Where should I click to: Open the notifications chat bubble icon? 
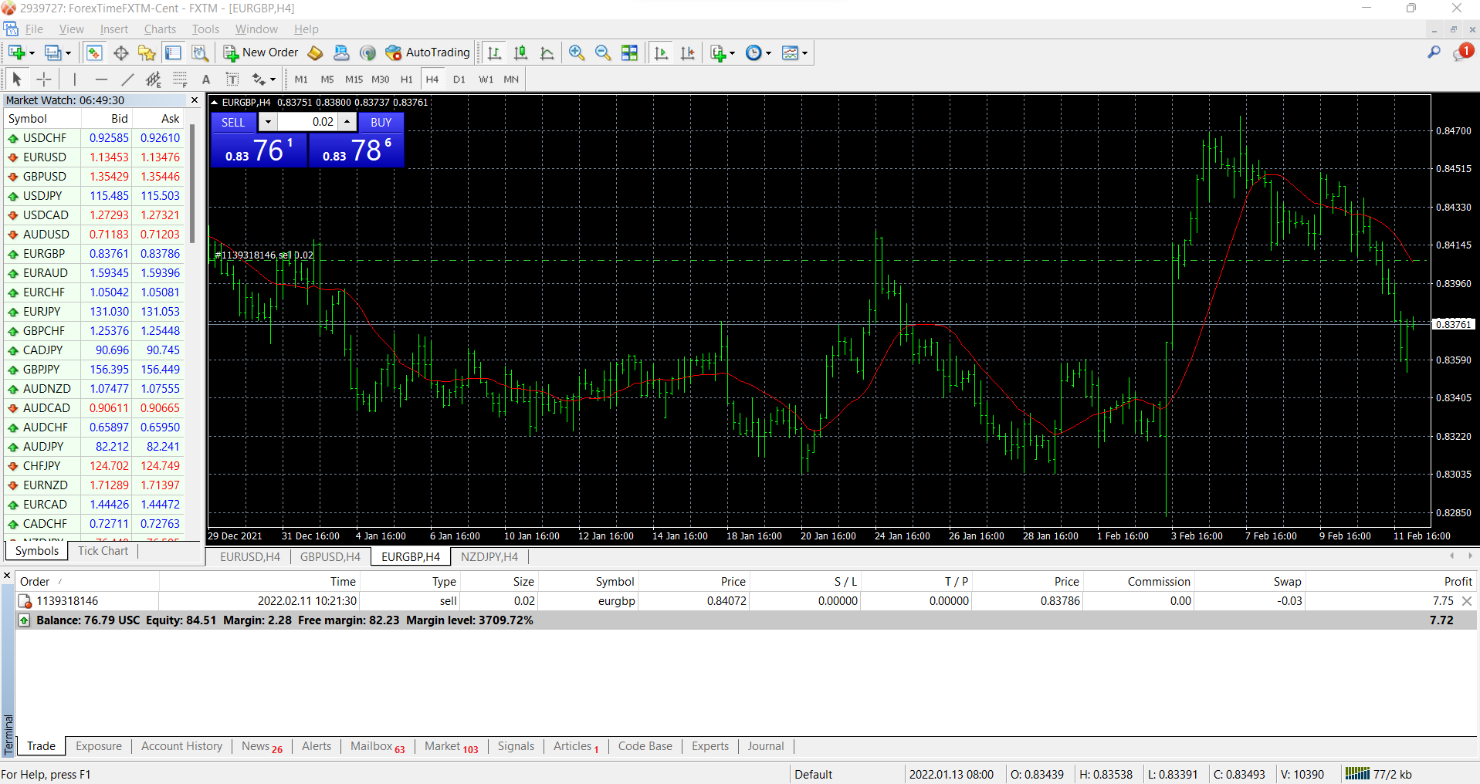pos(1463,52)
